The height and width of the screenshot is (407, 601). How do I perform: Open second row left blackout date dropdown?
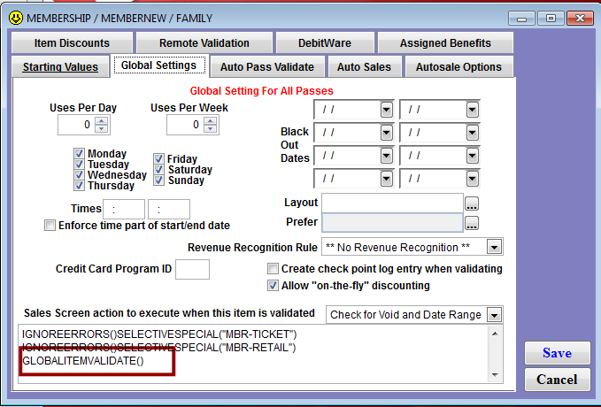click(386, 133)
